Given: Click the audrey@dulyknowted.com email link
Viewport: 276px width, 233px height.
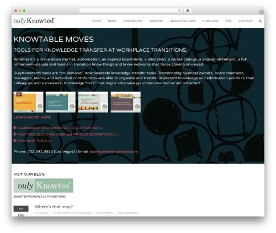Looking at the screenshot, I should tap(114, 151).
